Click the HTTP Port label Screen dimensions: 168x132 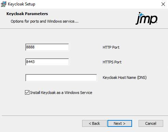111,47
